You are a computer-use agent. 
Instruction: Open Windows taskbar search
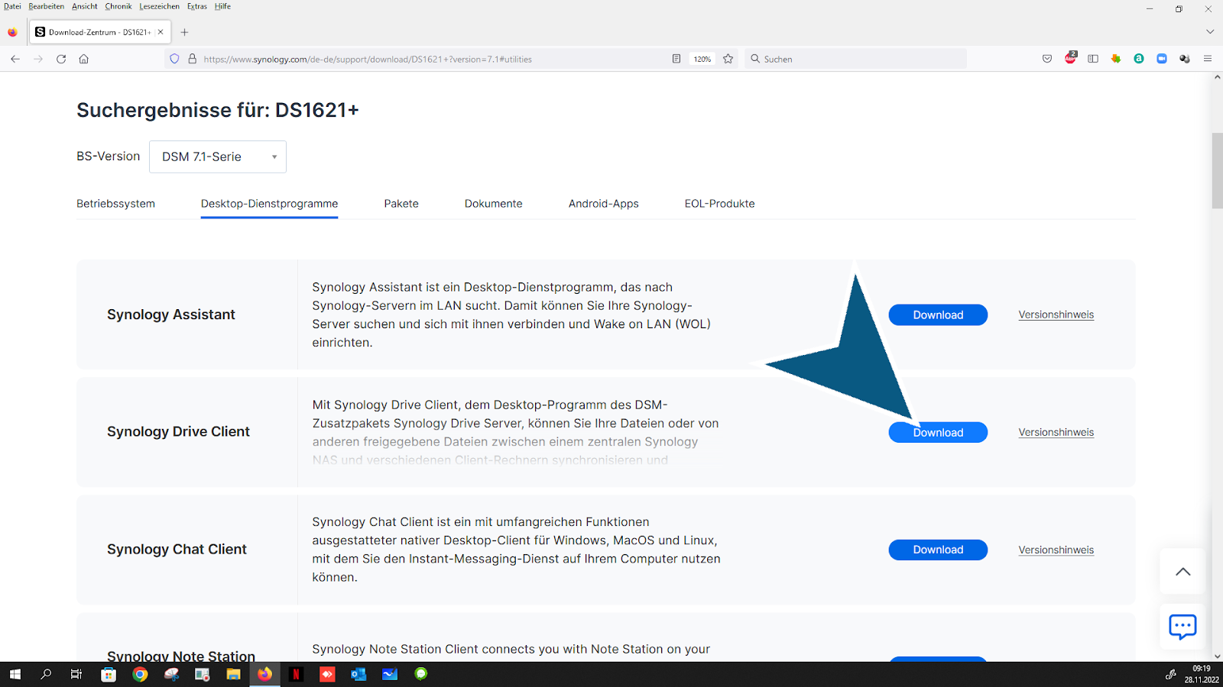click(46, 674)
